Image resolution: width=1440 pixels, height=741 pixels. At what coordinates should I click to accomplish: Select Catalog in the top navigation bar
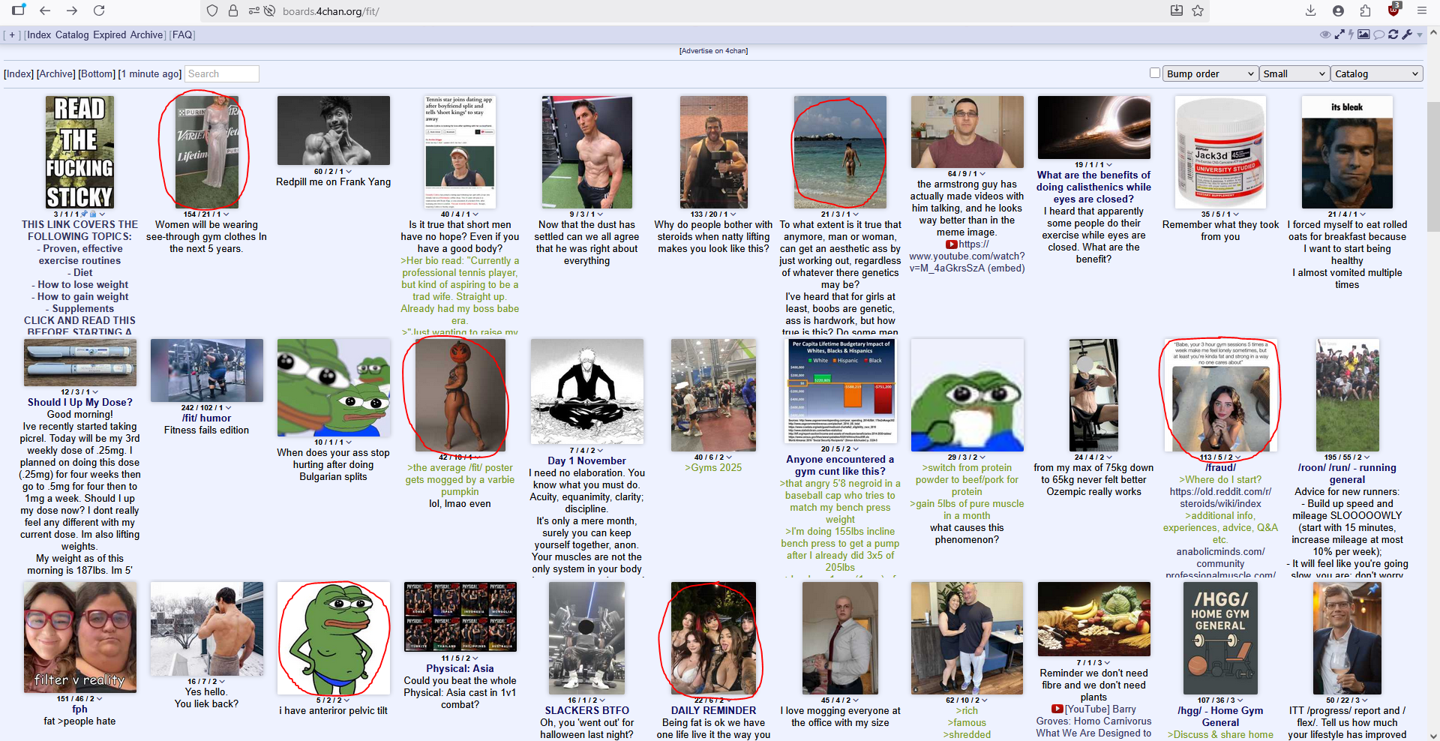[72, 34]
